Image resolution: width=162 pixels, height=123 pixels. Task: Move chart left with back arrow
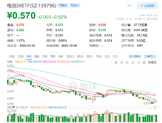133,63
